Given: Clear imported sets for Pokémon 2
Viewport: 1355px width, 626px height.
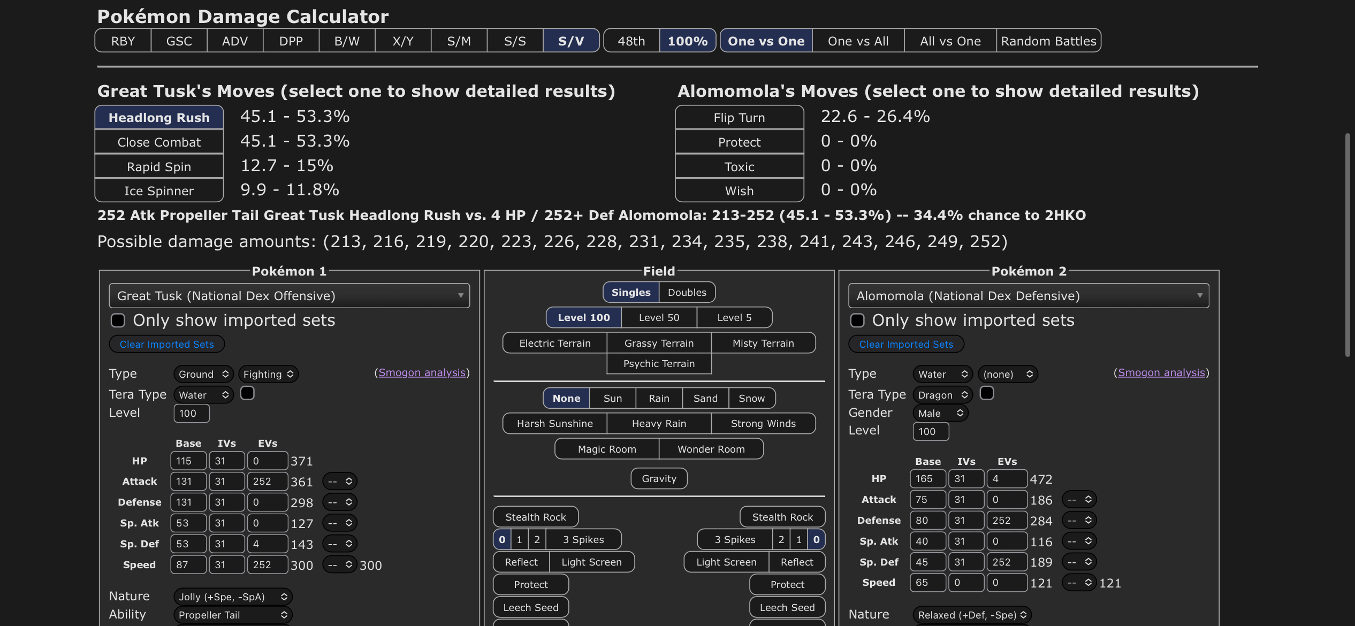Looking at the screenshot, I should click(x=906, y=344).
